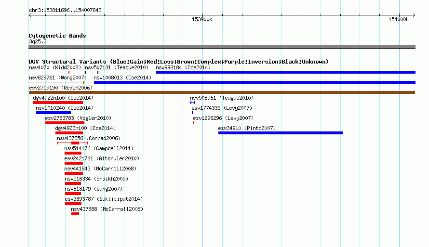Click the nsv1010240 (Coe2014) label
The image size is (429, 247).
(65, 108)
